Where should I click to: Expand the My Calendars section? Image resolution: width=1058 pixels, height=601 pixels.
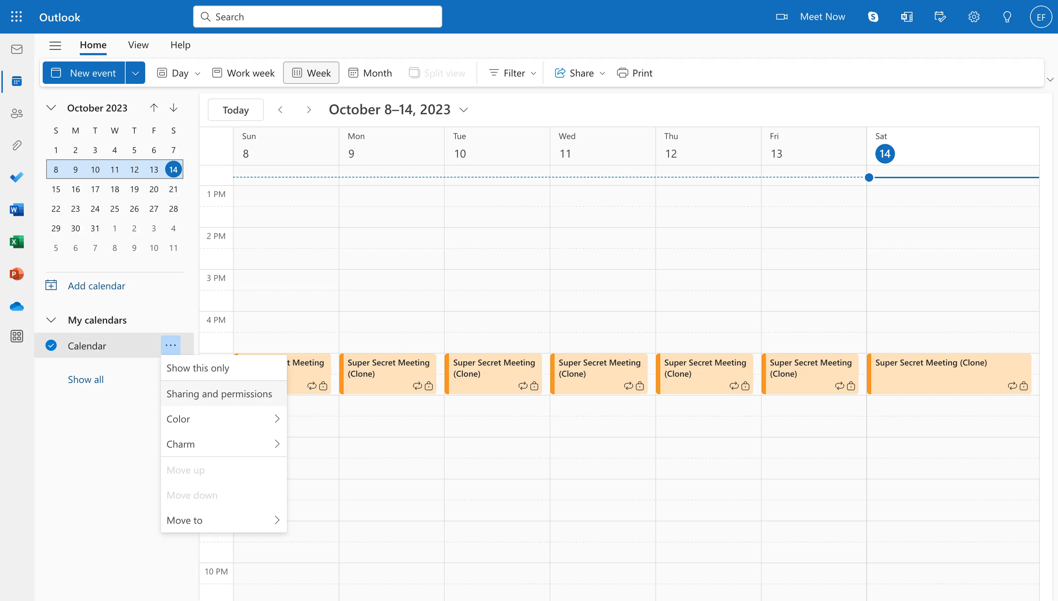click(50, 319)
